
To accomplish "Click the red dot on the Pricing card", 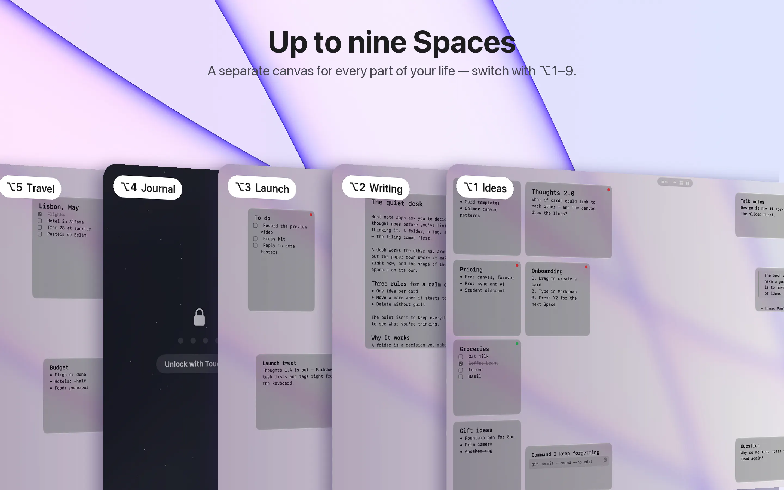I will coord(517,265).
